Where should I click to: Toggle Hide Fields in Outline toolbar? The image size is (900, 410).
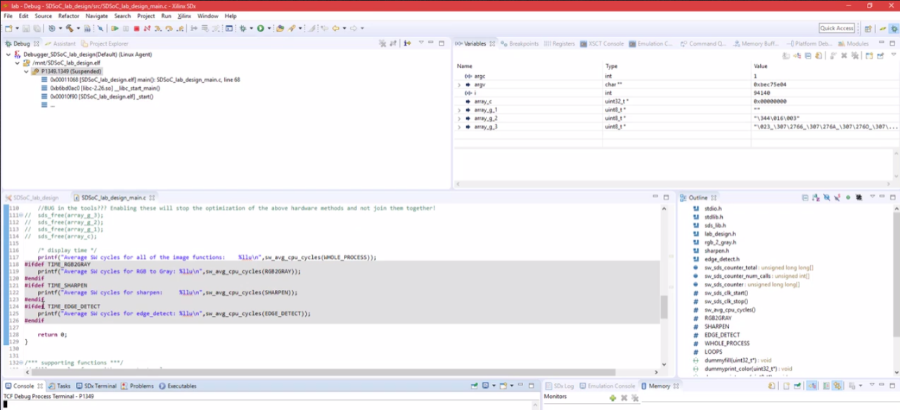[827, 197]
